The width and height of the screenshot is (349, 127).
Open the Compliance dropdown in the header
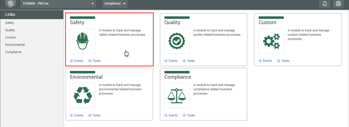coord(115,4)
